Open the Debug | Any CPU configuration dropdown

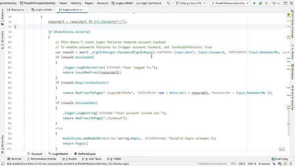pyautogui.click(x=190, y=3)
